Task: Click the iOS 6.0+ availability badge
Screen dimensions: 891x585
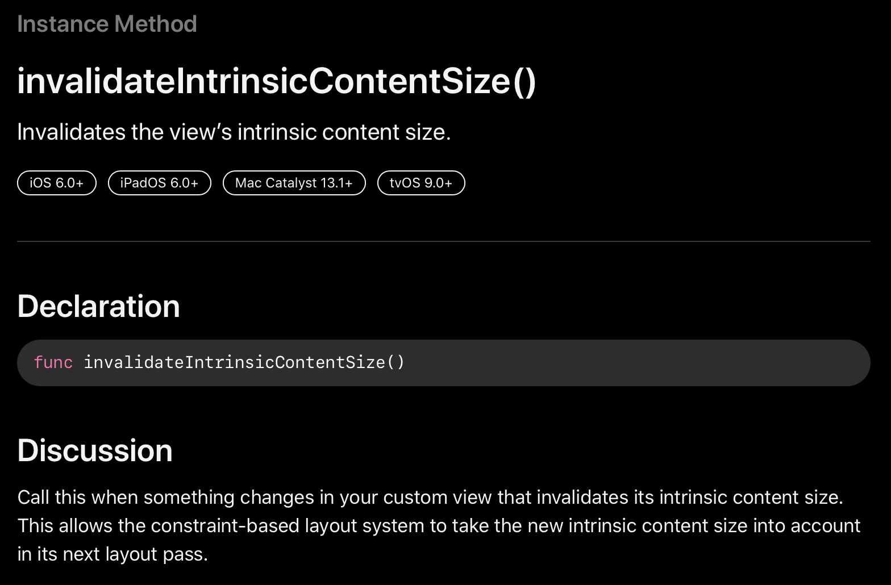Action: point(57,183)
